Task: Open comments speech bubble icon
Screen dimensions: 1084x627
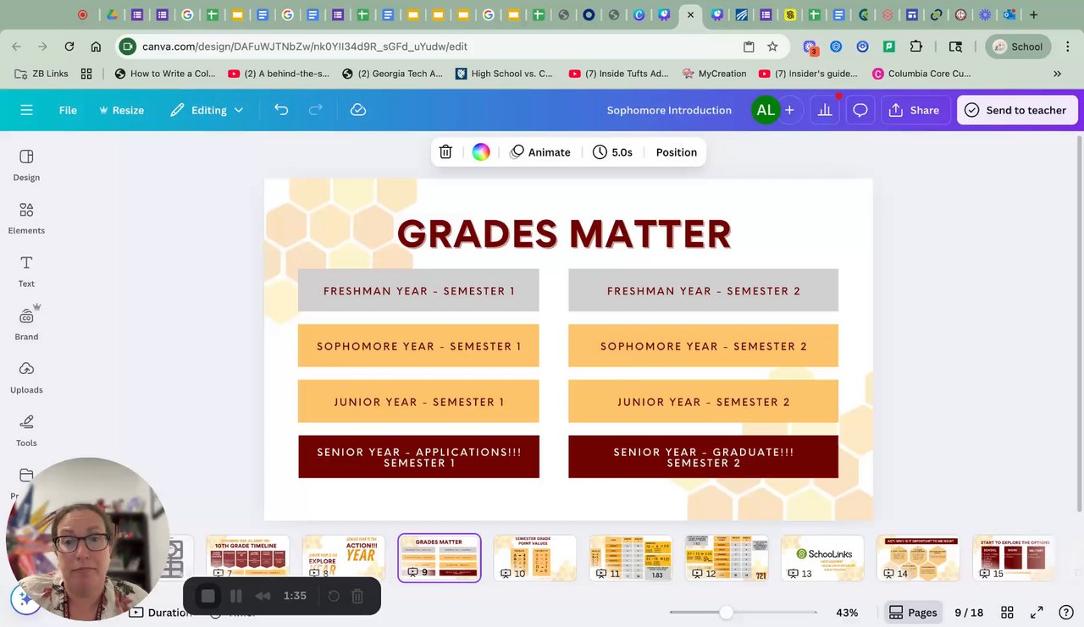Action: 860,110
